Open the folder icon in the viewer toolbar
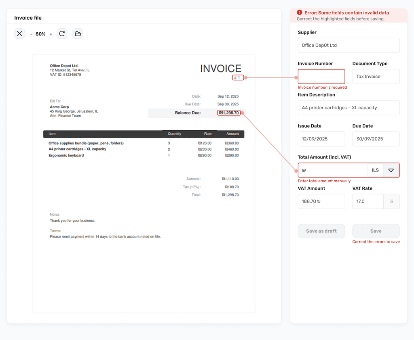Image resolution: width=414 pixels, height=340 pixels. [x=78, y=33]
